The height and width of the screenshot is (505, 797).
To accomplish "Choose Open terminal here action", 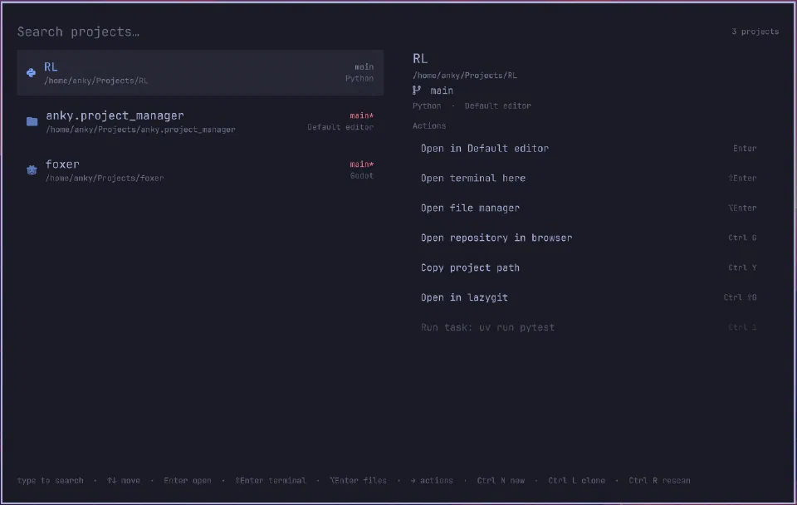I will pos(589,178).
